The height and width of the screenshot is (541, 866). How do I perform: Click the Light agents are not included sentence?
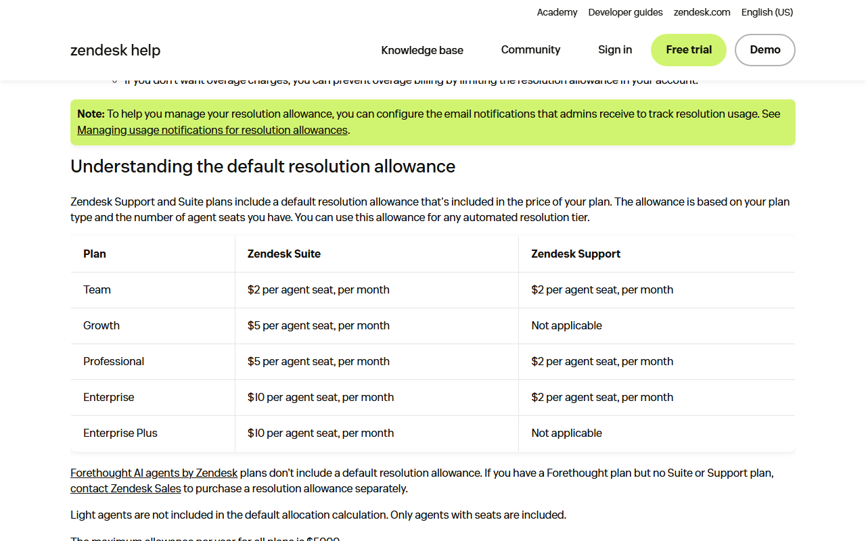(318, 515)
